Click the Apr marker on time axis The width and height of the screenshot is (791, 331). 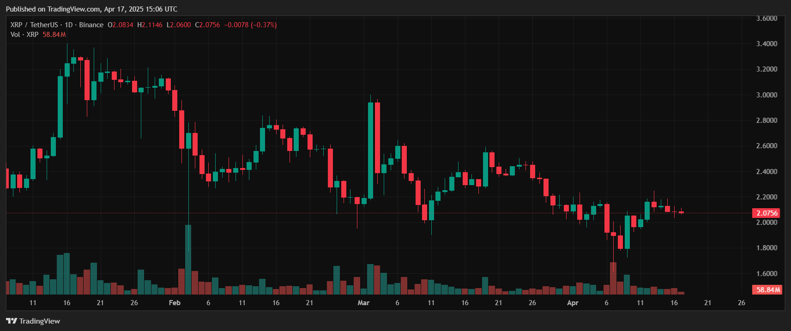pos(573,303)
